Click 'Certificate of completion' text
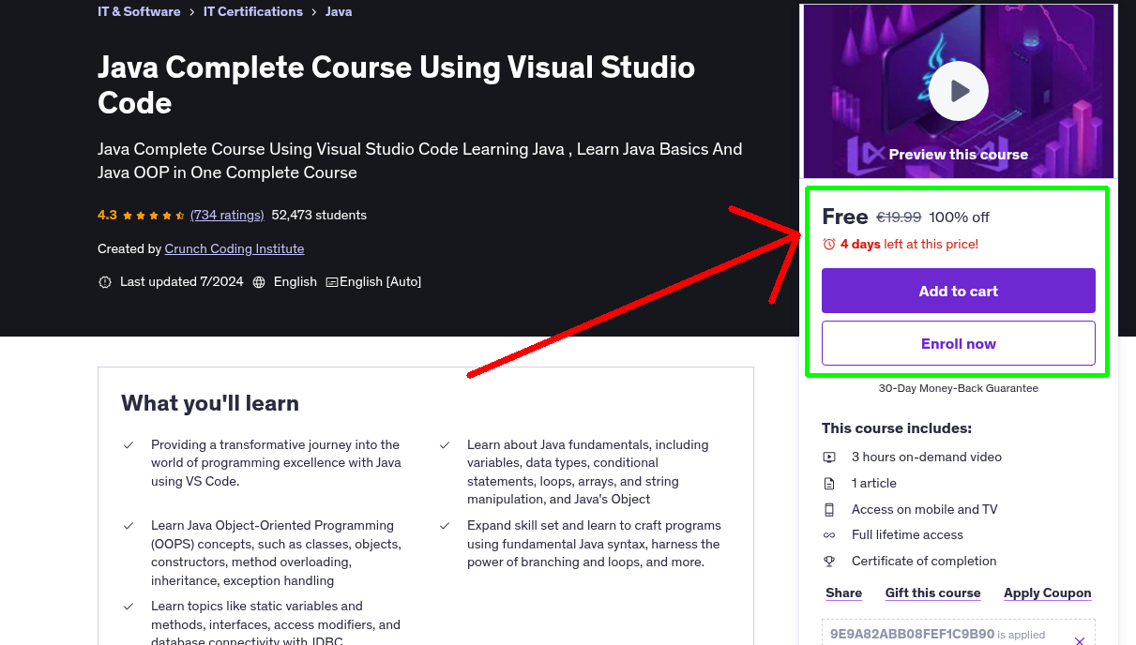 [x=924, y=562]
